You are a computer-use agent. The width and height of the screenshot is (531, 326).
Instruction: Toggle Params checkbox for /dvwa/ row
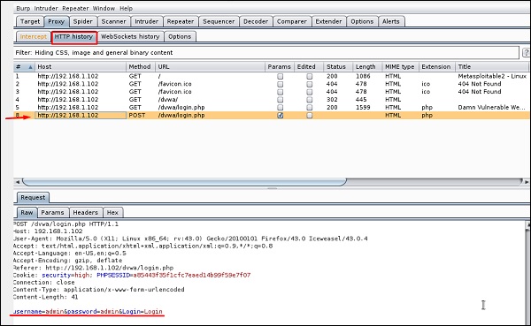tap(280, 100)
